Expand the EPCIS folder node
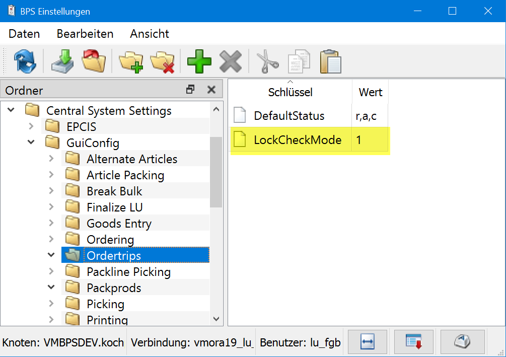506x357 pixels. click(x=31, y=126)
